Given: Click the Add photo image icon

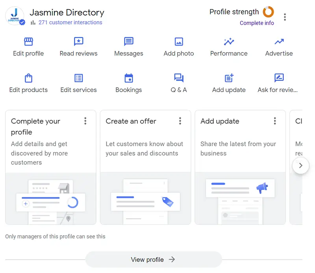Looking at the screenshot, I should (x=179, y=42).
